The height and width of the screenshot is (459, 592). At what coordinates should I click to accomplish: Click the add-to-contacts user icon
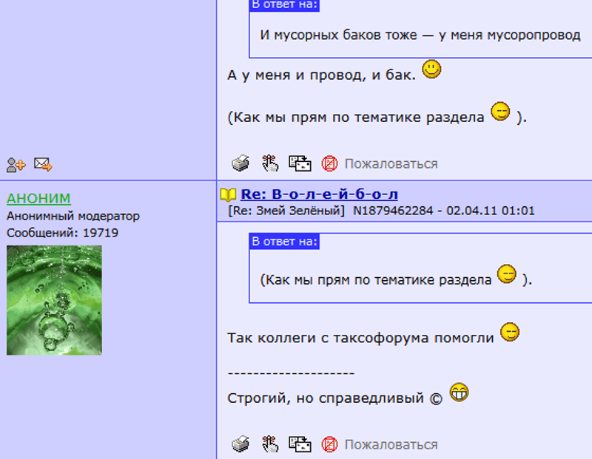click(x=16, y=165)
